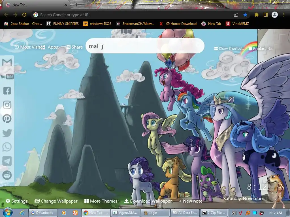The image size is (290, 217).
Task: Open Chrome's three-dot menu
Action: click(284, 15)
